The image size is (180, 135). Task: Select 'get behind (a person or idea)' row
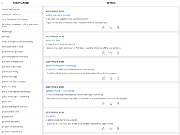point(21,57)
